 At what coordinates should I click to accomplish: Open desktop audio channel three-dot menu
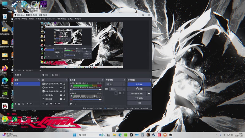click(x=71, y=96)
